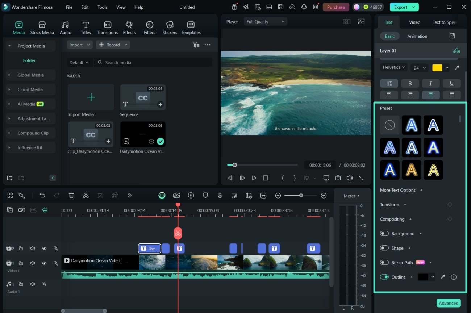The width and height of the screenshot is (471, 313).
Task: Click the AI text icon beside Layer 01
Action: 457,51
